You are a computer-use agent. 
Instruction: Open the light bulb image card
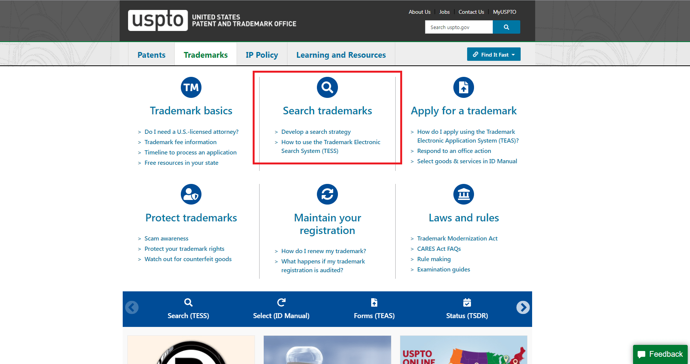[327, 350]
